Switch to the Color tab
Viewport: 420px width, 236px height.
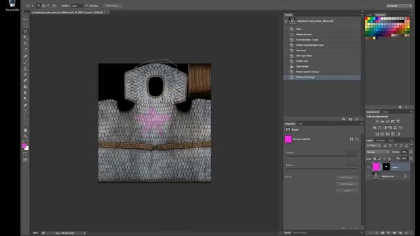coord(369,14)
